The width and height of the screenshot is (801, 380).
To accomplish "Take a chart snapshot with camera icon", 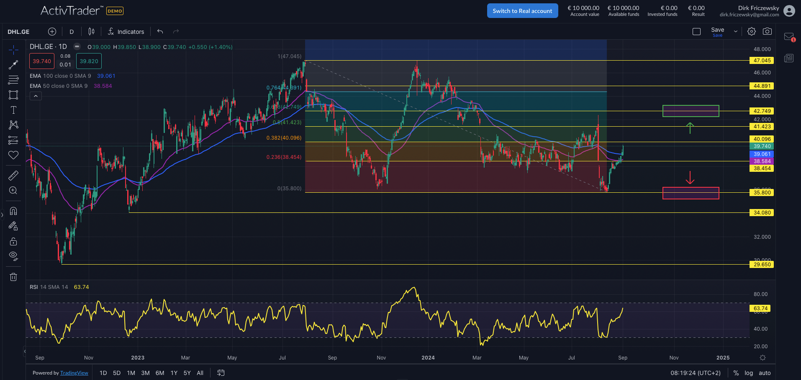I will pyautogui.click(x=767, y=31).
